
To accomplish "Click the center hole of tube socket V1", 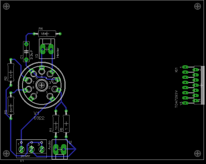I will (x=42, y=85).
